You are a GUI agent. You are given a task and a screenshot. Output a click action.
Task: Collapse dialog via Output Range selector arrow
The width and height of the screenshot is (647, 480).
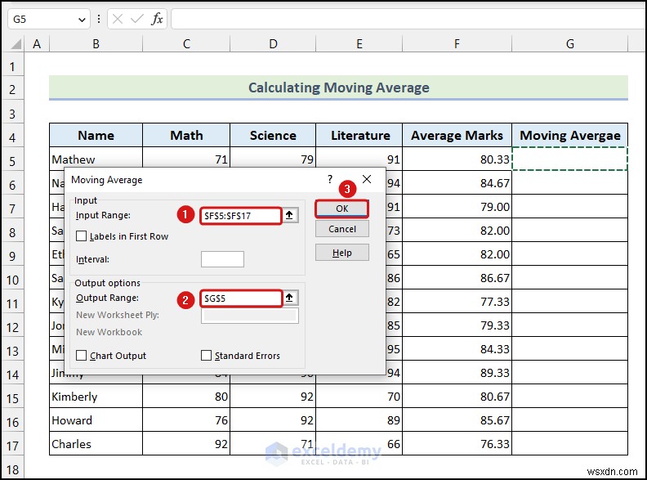[290, 298]
